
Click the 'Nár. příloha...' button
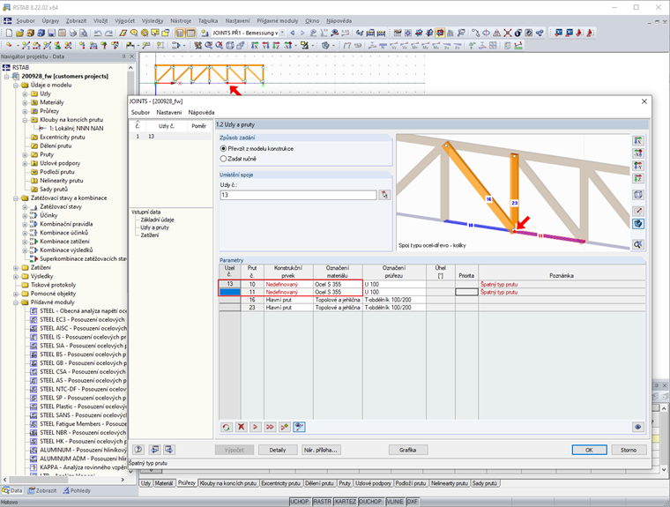click(x=321, y=450)
